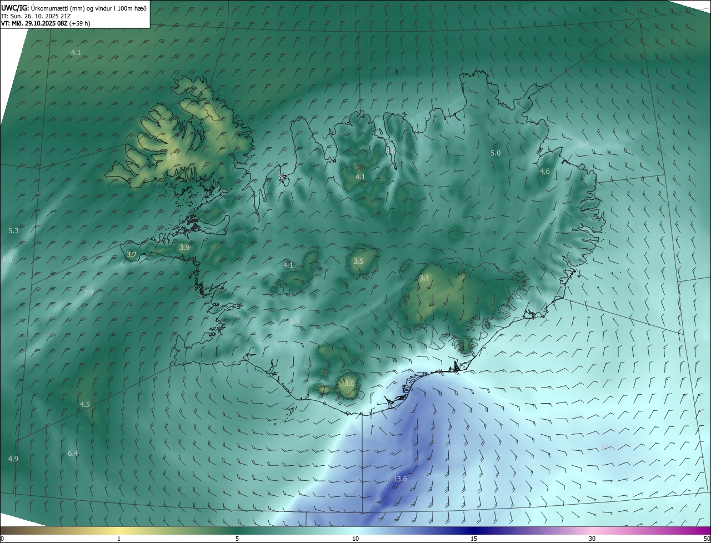Click the "1" tick on the color scale

click(x=119, y=539)
